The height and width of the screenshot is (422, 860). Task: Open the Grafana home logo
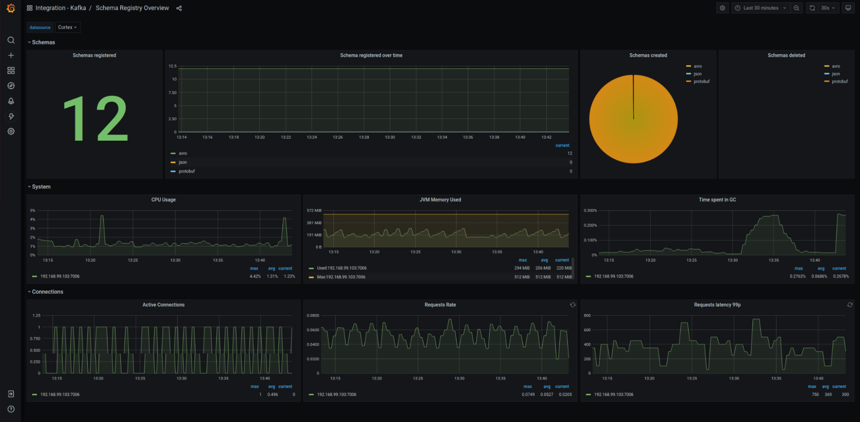point(11,8)
